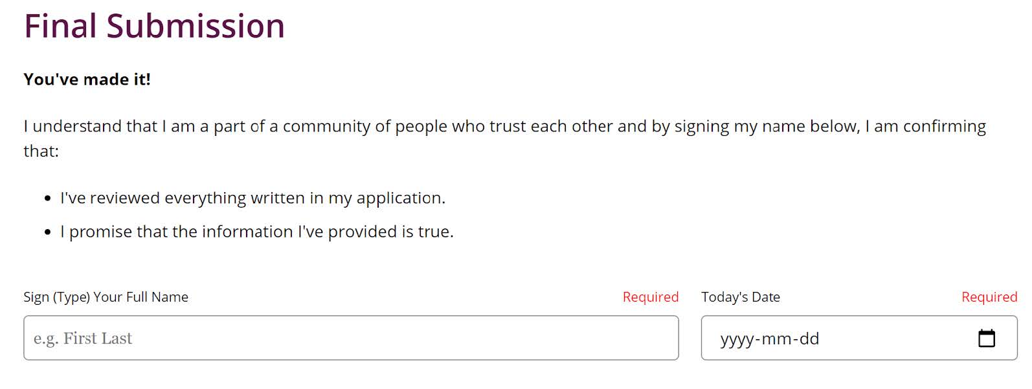Click the yyyy-mm-dd date entry box
1032x389 pixels.
[x=809, y=338]
